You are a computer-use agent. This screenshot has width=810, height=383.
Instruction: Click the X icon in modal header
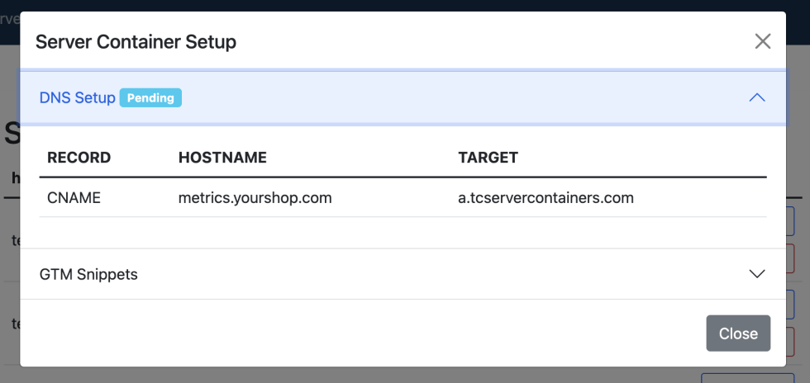pos(762,41)
